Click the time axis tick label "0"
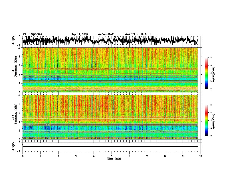226x175 pixels. click(23, 156)
